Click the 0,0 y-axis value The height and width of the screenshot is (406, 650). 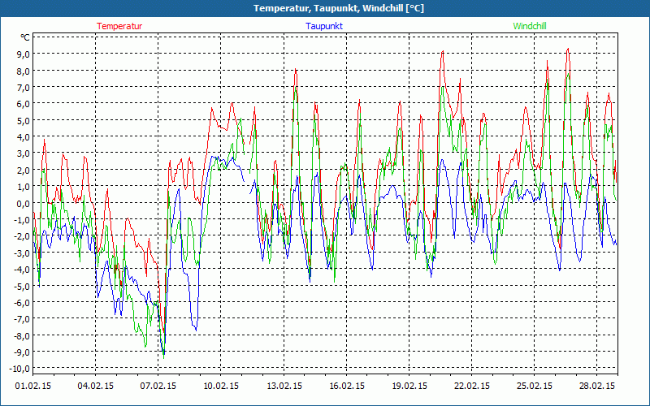23,203
